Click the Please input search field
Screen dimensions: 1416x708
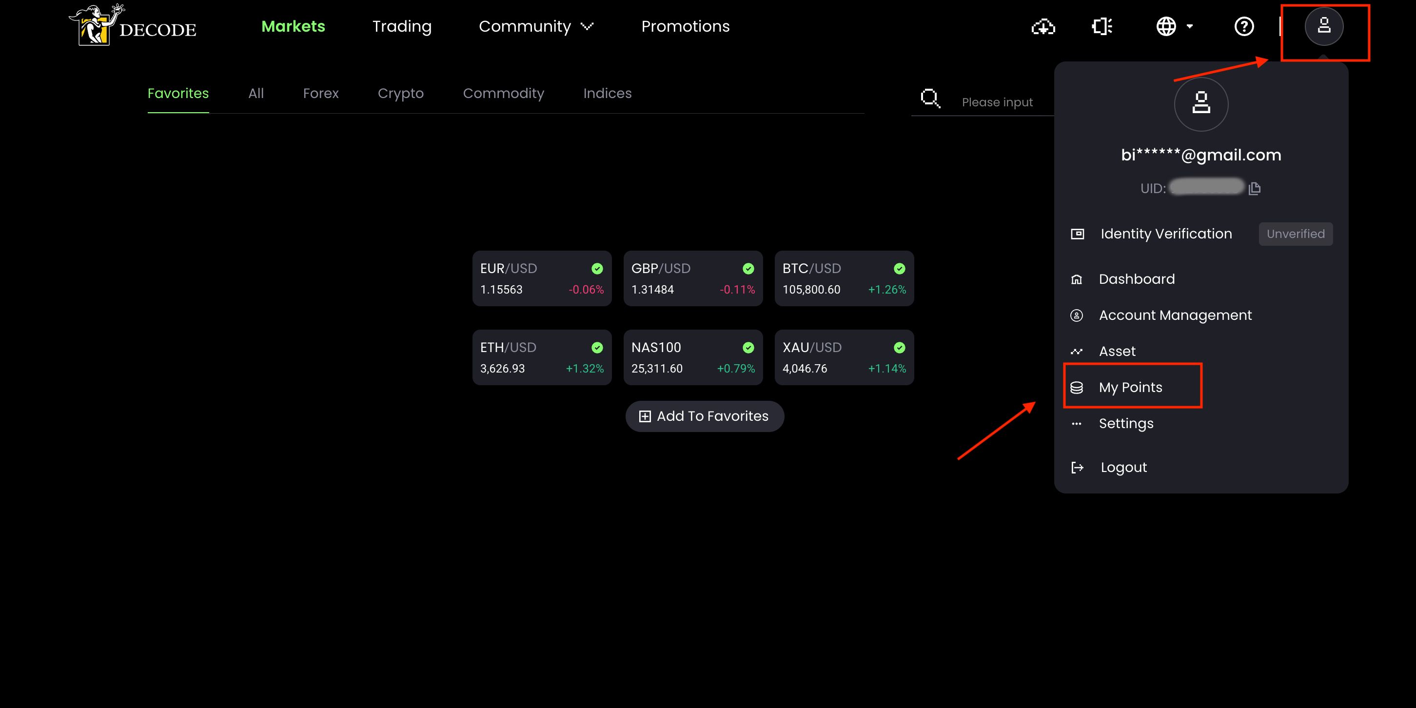point(998,102)
